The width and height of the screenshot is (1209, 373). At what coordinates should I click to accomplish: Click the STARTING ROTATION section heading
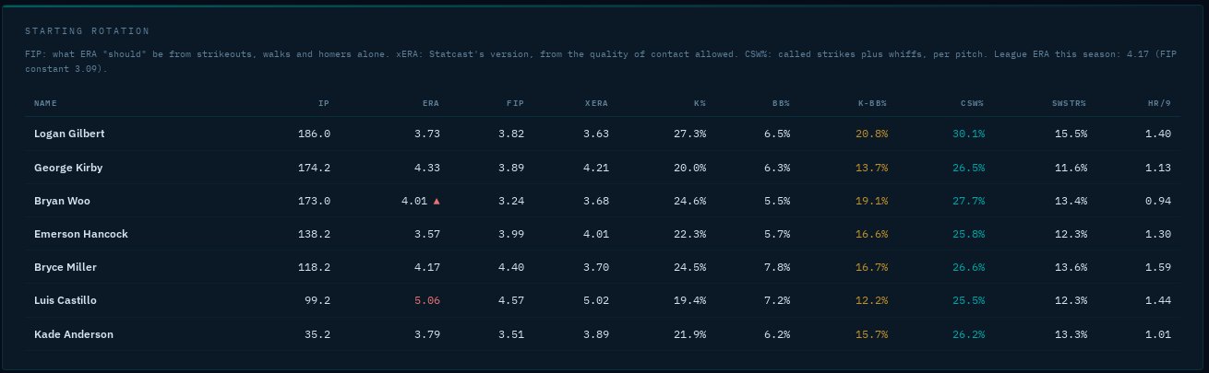(x=88, y=31)
